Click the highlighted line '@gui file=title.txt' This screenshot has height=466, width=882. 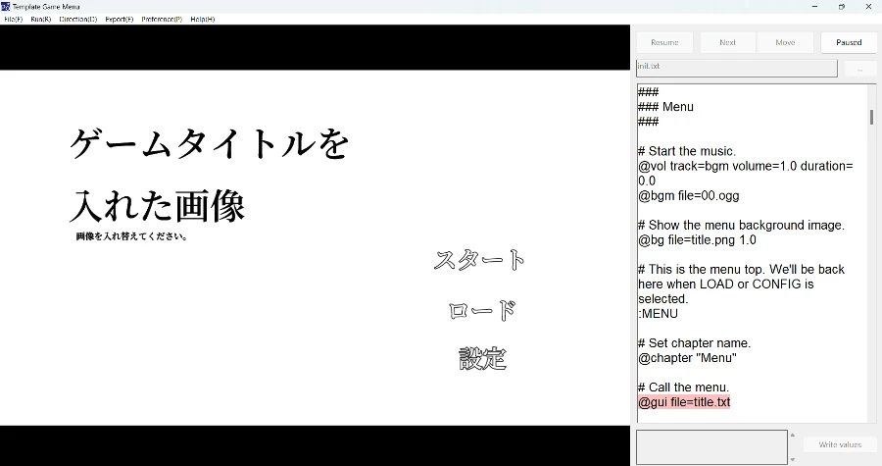coord(684,402)
